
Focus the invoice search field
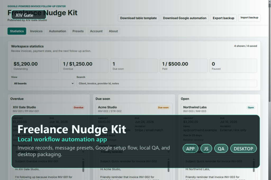(x=167, y=84)
